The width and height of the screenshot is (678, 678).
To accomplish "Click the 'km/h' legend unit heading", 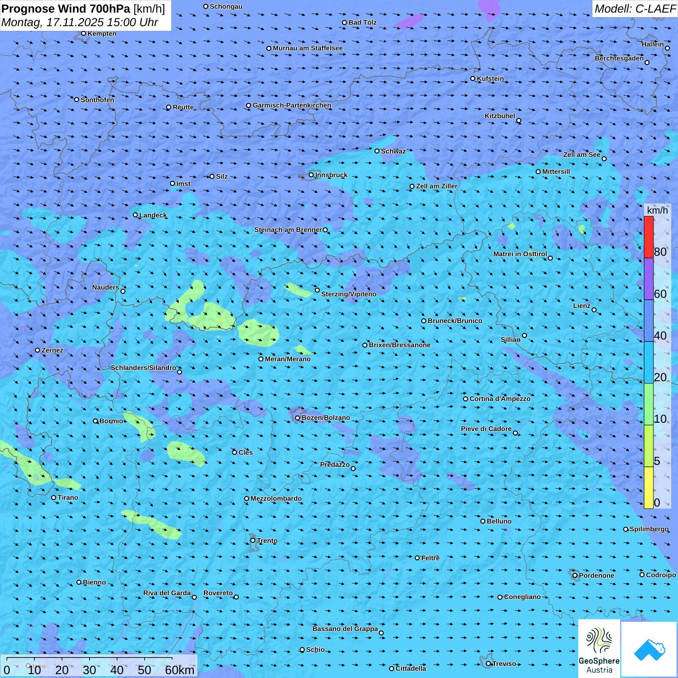I will point(658,210).
